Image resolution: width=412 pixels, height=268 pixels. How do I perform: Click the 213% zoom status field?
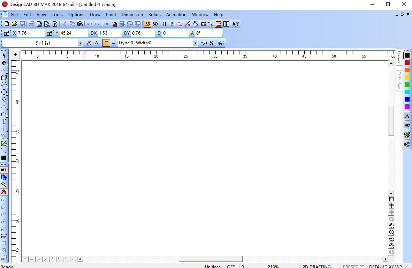point(282,266)
